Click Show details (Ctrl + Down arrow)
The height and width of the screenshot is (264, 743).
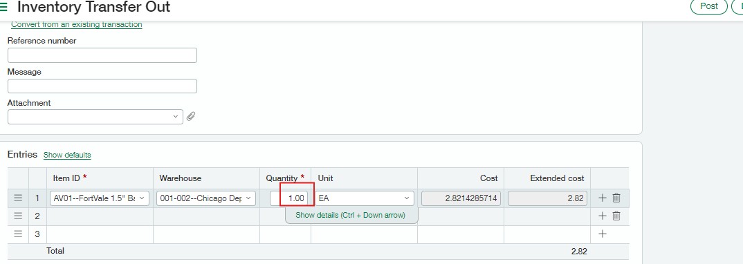tap(351, 215)
